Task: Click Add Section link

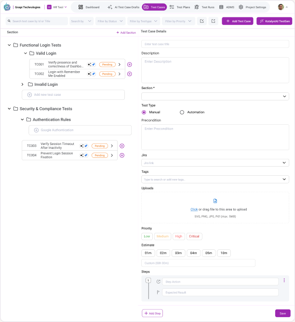Action: 126,32
